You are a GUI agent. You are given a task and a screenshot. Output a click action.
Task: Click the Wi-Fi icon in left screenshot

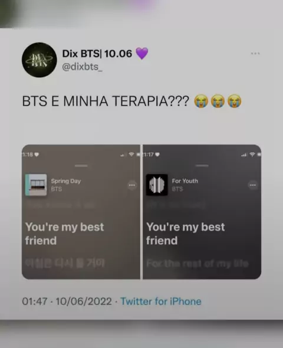click(131, 155)
